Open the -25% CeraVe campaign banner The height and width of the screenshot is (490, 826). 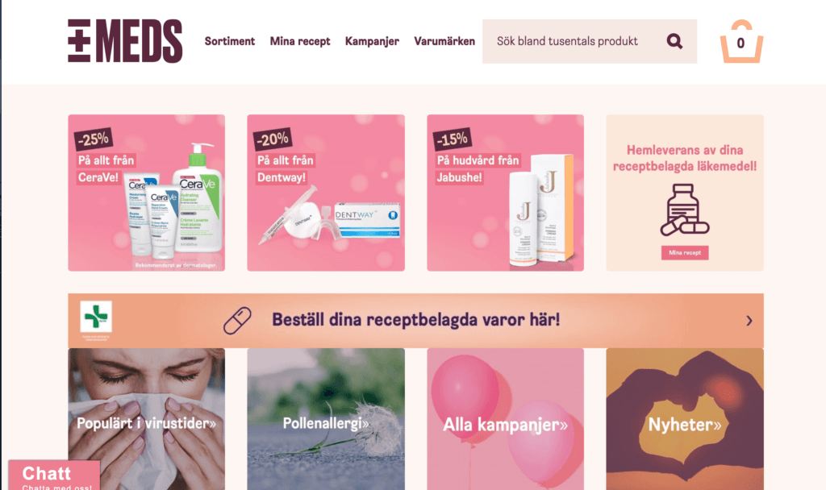[147, 193]
